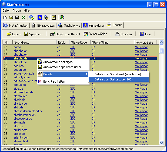Switch to the Meta-Angaben tab

(16, 26)
